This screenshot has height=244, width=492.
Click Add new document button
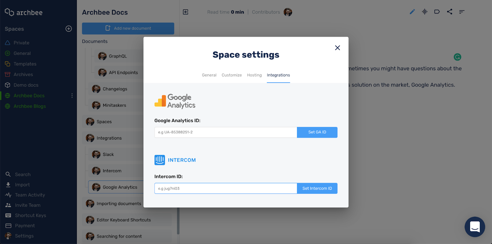tap(128, 28)
